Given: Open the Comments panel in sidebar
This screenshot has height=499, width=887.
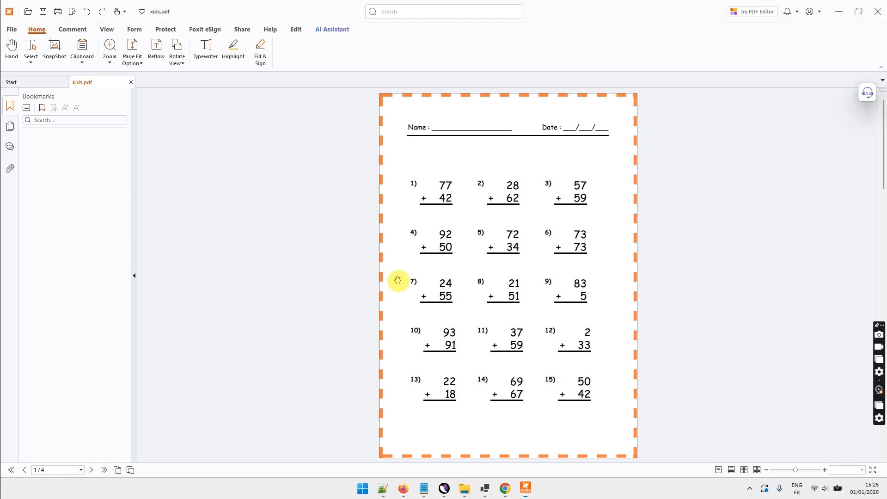Looking at the screenshot, I should 10,147.
